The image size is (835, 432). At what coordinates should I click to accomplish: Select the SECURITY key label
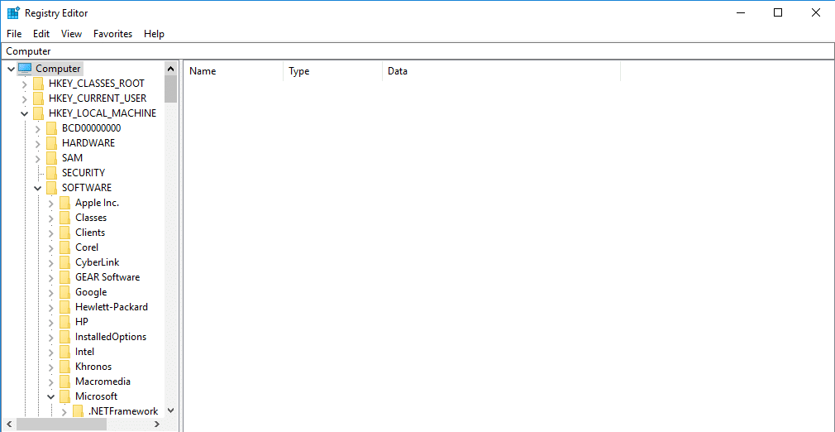tap(83, 173)
